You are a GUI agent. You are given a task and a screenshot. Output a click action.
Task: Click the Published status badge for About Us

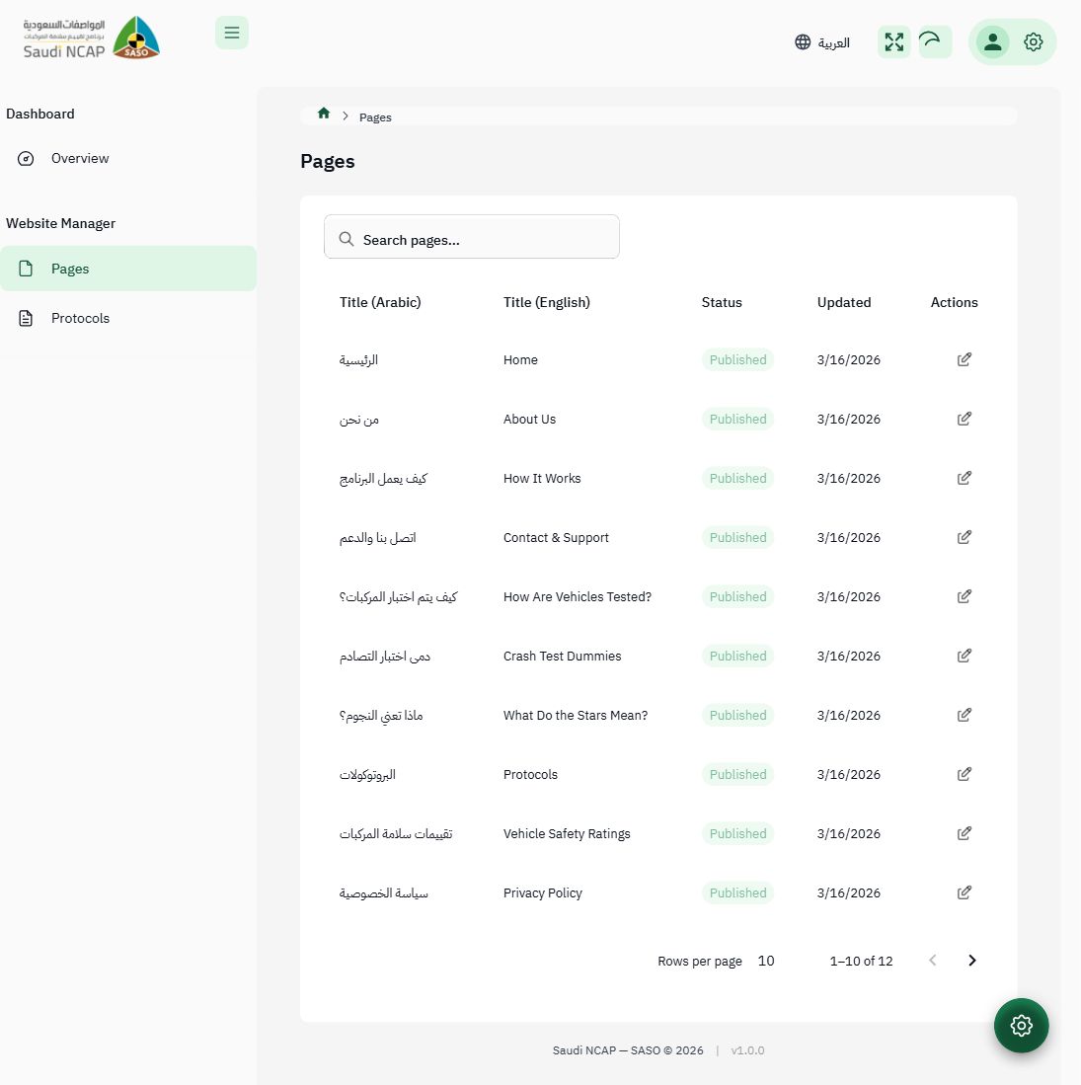coord(737,419)
